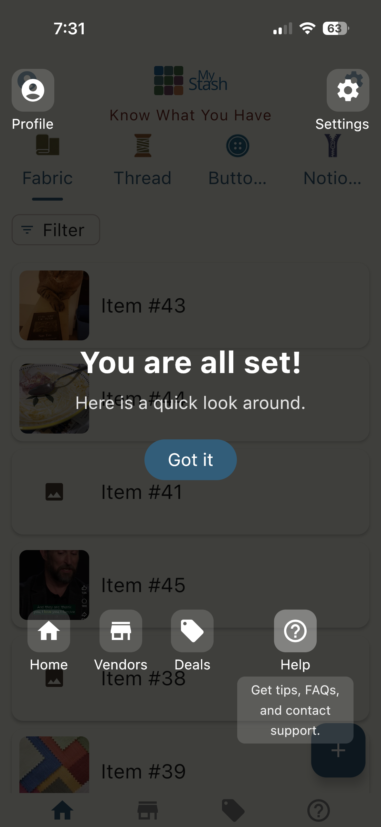Open the Help question mark icon
381x827 pixels.
(x=295, y=630)
